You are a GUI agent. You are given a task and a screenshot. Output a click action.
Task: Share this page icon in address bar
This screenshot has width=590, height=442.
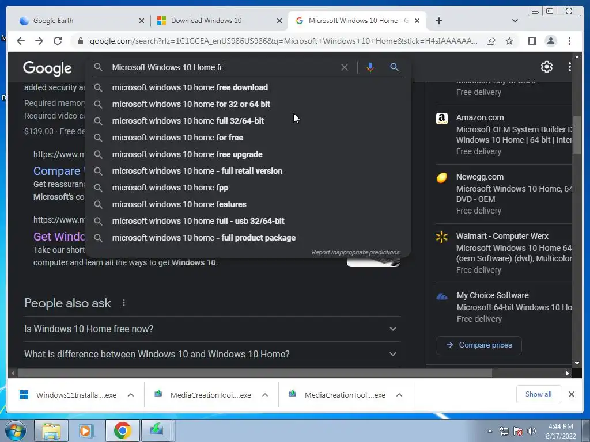pyautogui.click(x=491, y=41)
